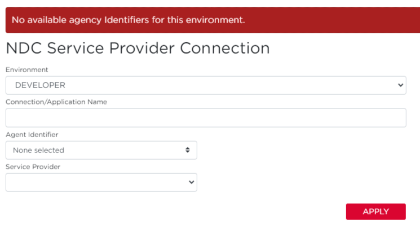Click the up-down arrows icon in Agent Identifier

click(x=188, y=150)
